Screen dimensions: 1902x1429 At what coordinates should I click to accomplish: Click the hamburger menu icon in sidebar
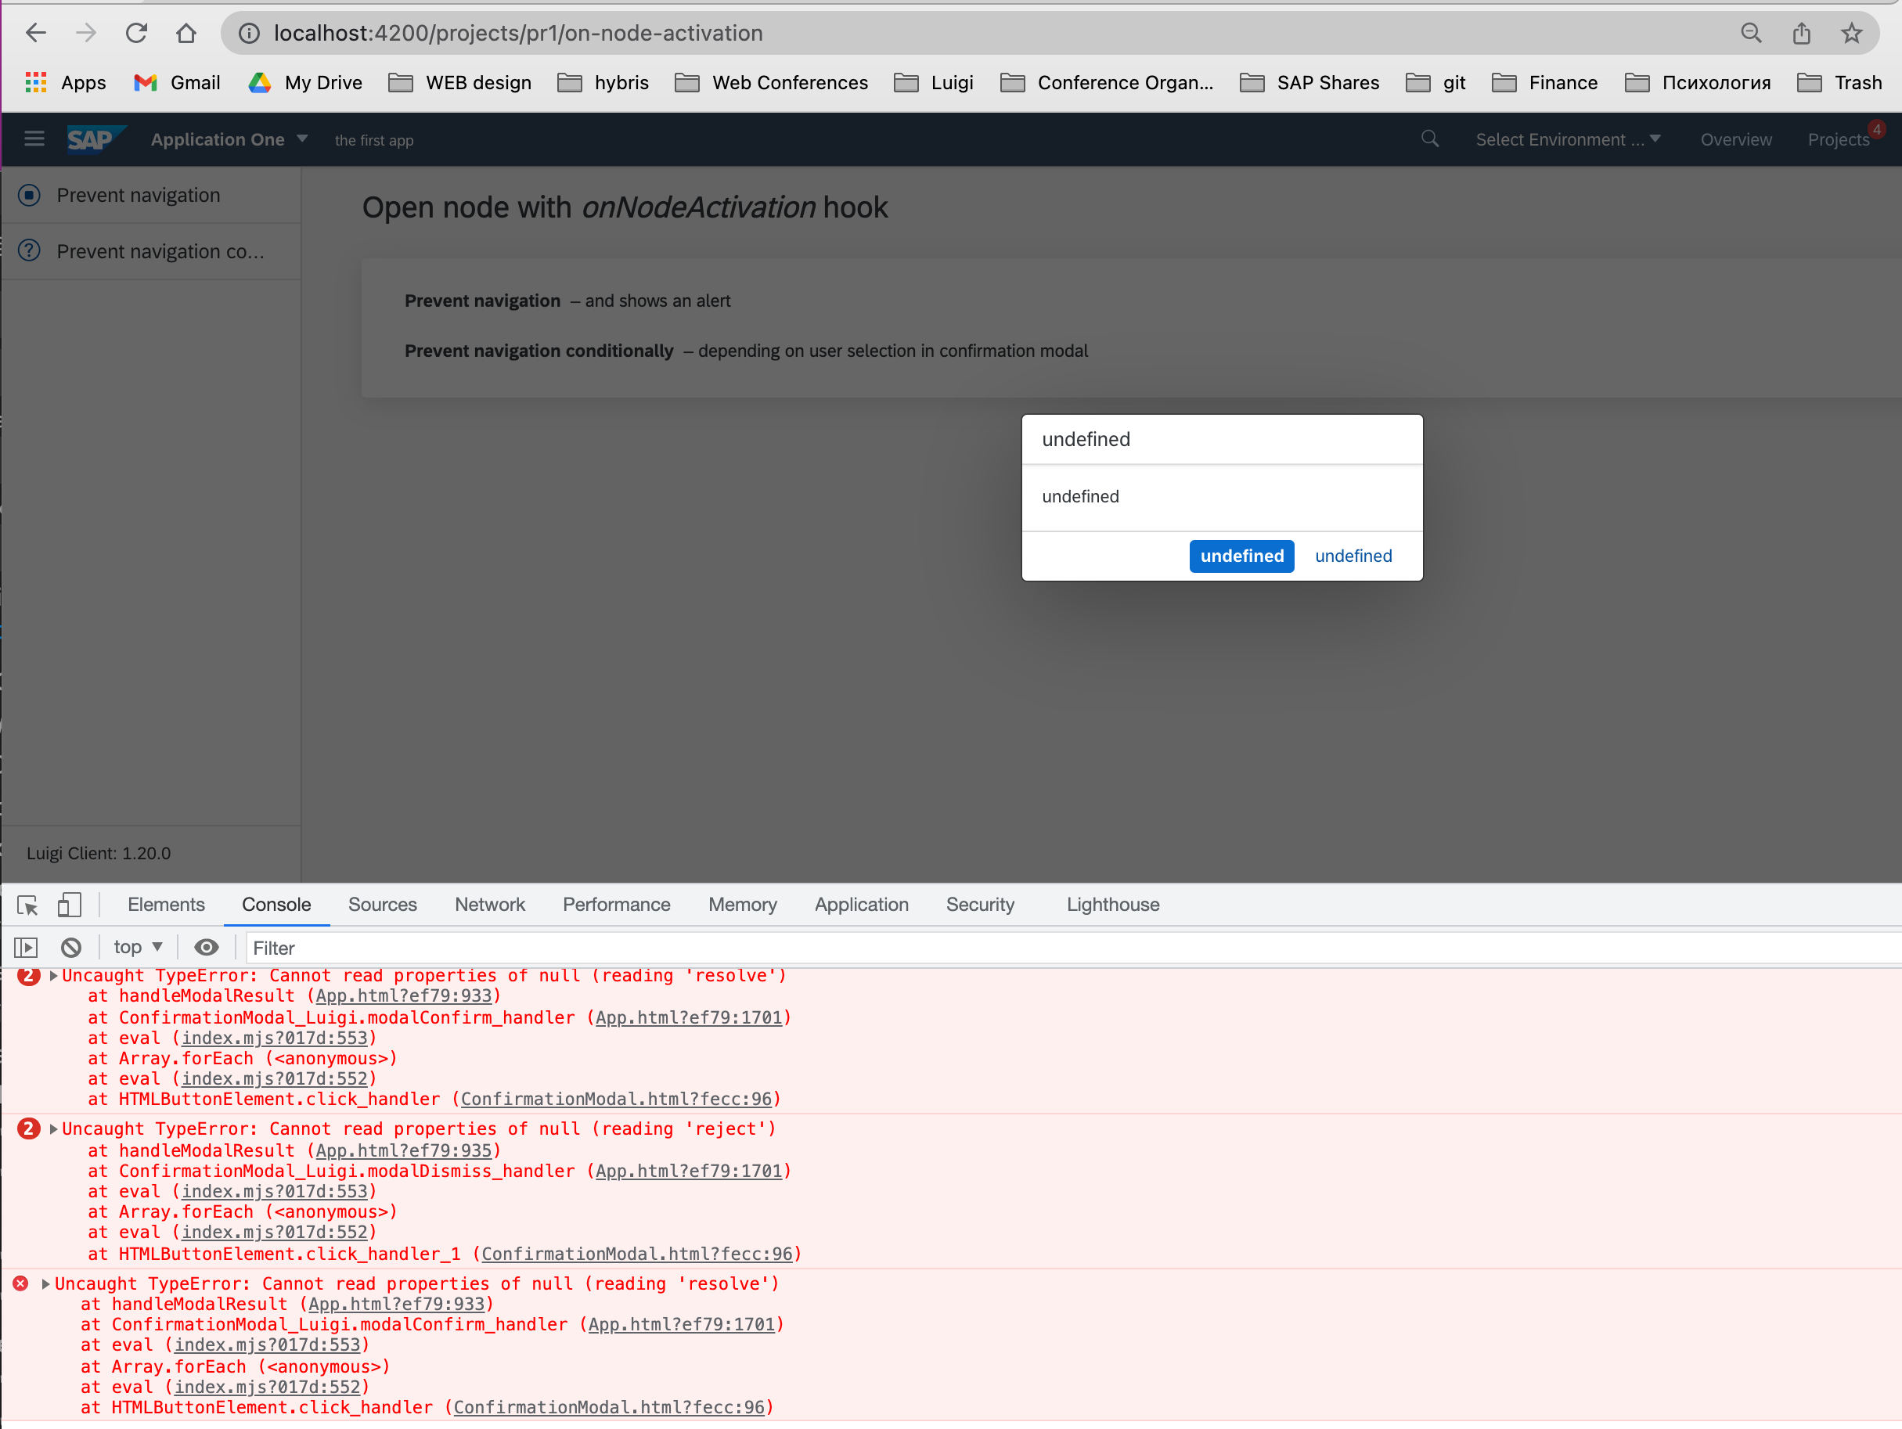click(34, 138)
